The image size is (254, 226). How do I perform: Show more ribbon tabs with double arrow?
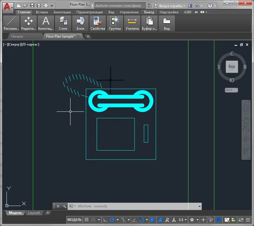coord(196,12)
